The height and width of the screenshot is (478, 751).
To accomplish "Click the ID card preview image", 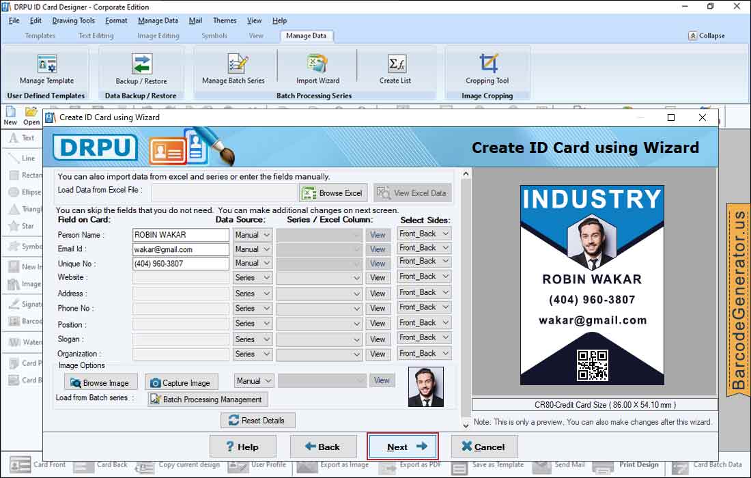I will coord(592,285).
